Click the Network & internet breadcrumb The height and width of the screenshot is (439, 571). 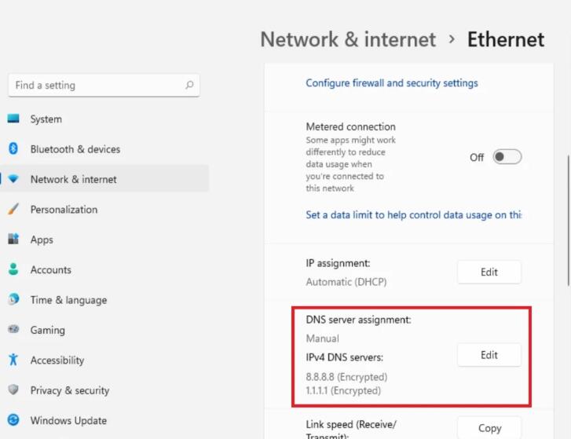point(348,39)
